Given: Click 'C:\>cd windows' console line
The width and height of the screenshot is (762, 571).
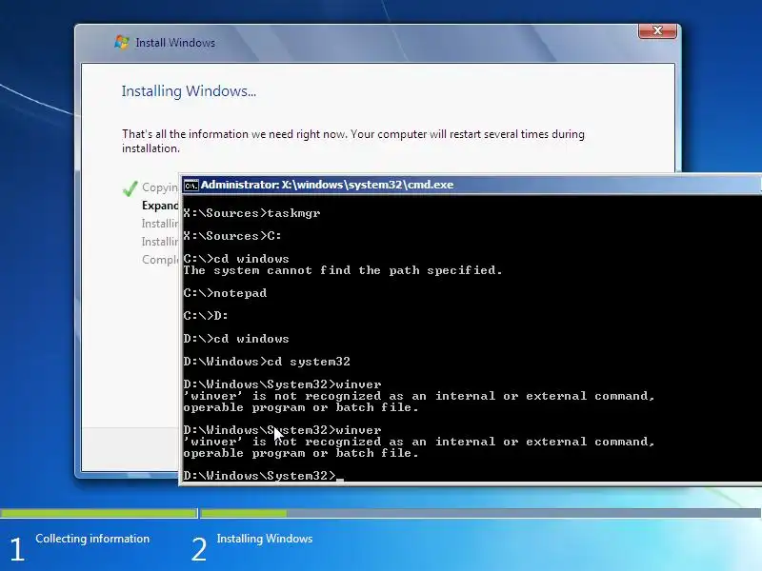Looking at the screenshot, I should point(236,259).
